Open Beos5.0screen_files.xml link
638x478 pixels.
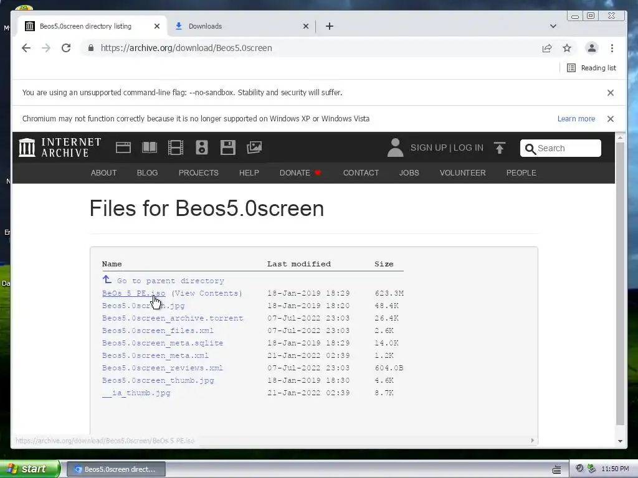click(158, 330)
